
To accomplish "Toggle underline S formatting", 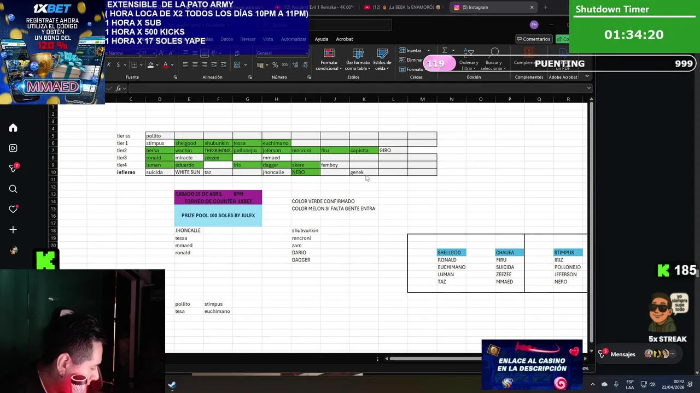I will point(118,65).
